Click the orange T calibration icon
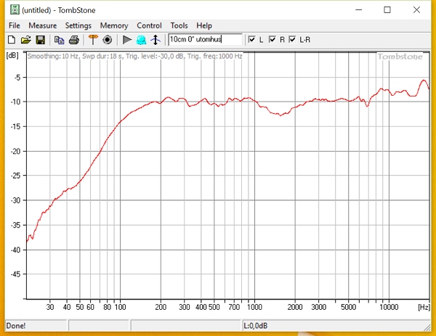The width and height of the screenshot is (436, 336). (x=93, y=40)
